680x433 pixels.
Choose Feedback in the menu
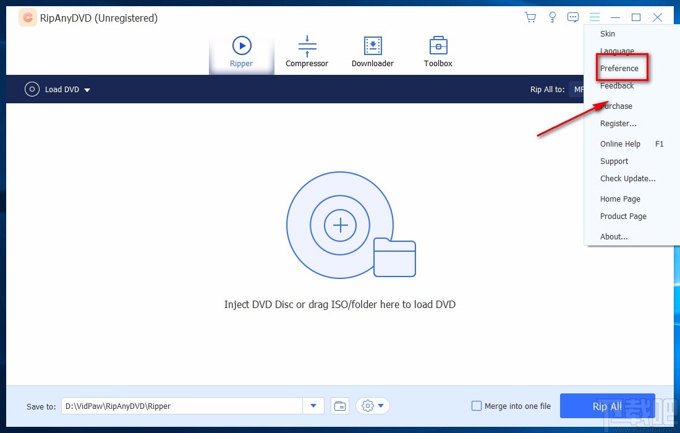click(617, 86)
